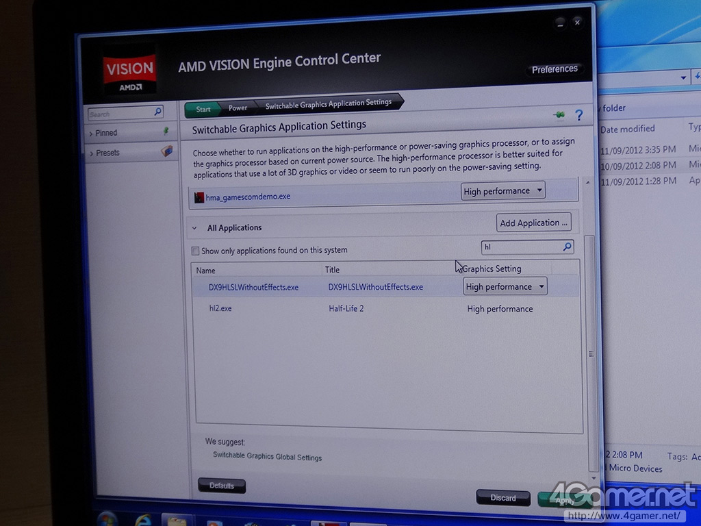Close the AMD Control Center window
The height and width of the screenshot is (526, 701).
[577, 23]
